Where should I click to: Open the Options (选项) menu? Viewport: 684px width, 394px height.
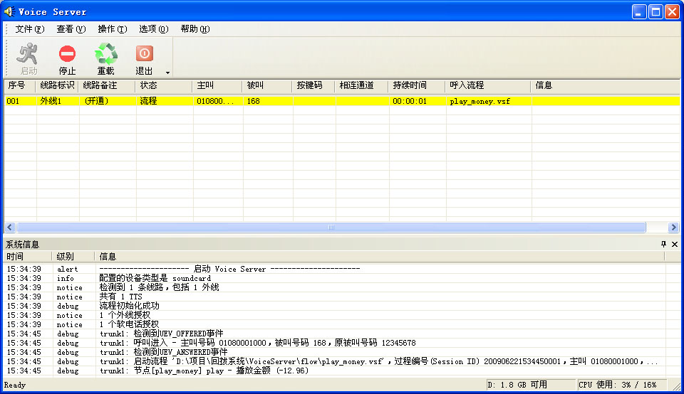click(x=153, y=29)
